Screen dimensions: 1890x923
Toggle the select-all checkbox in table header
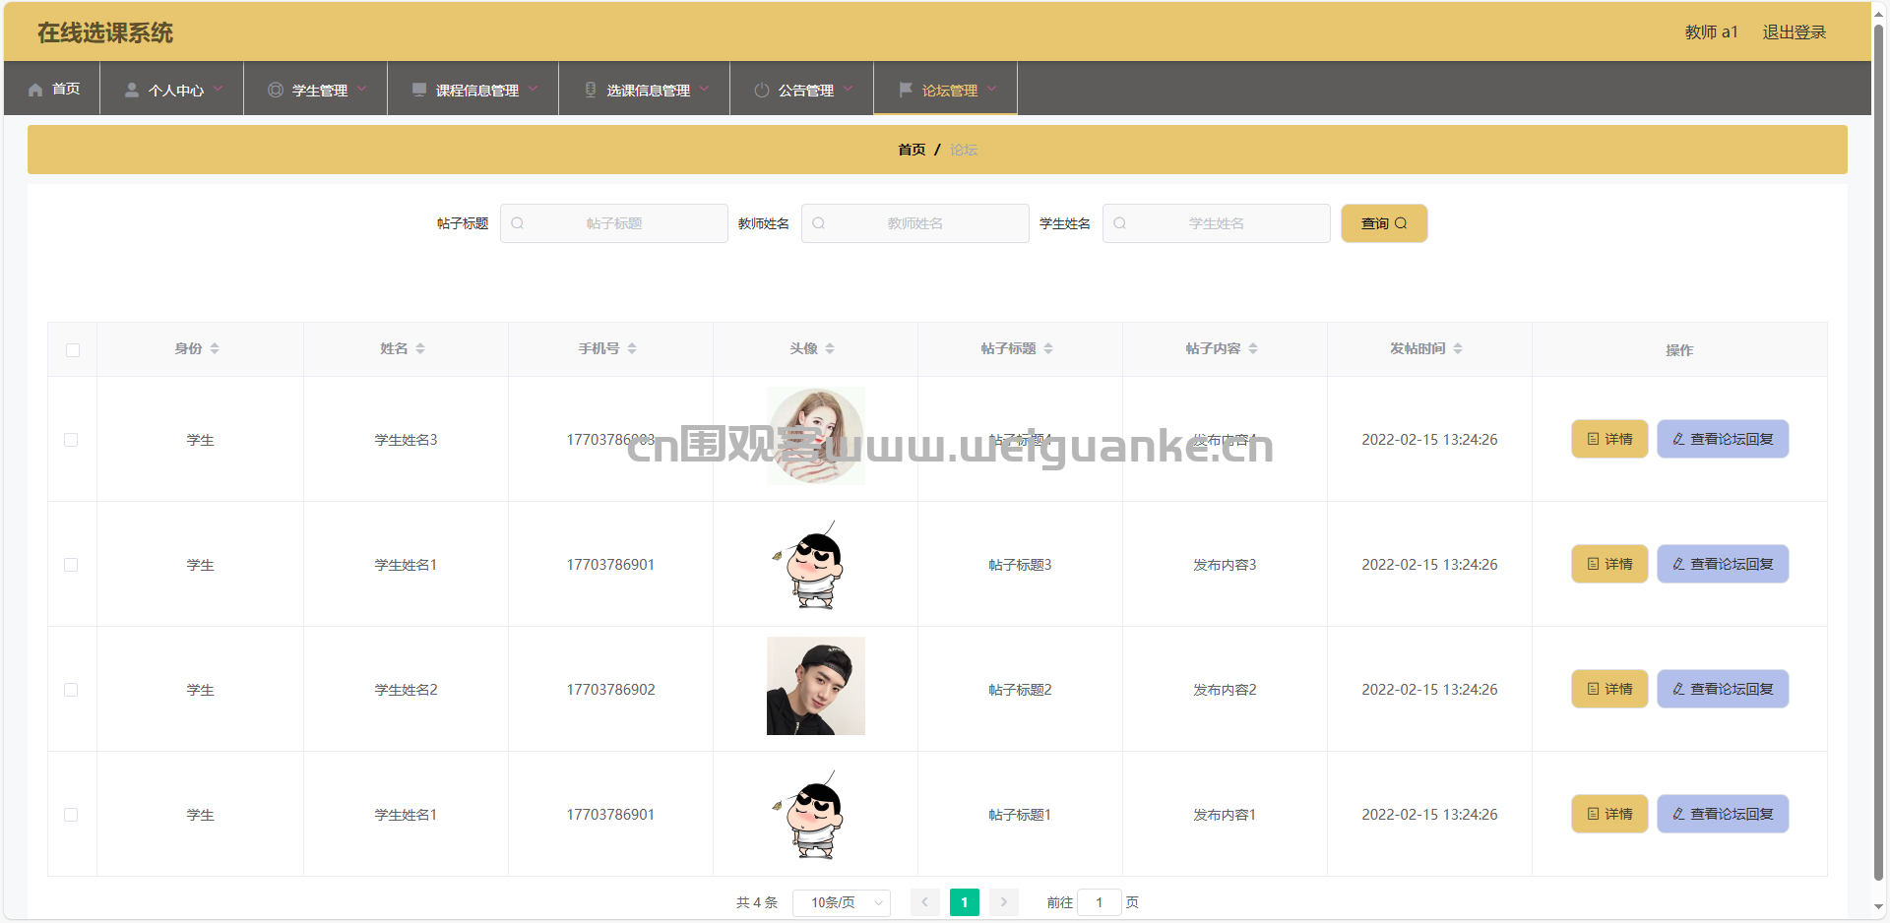(x=73, y=350)
